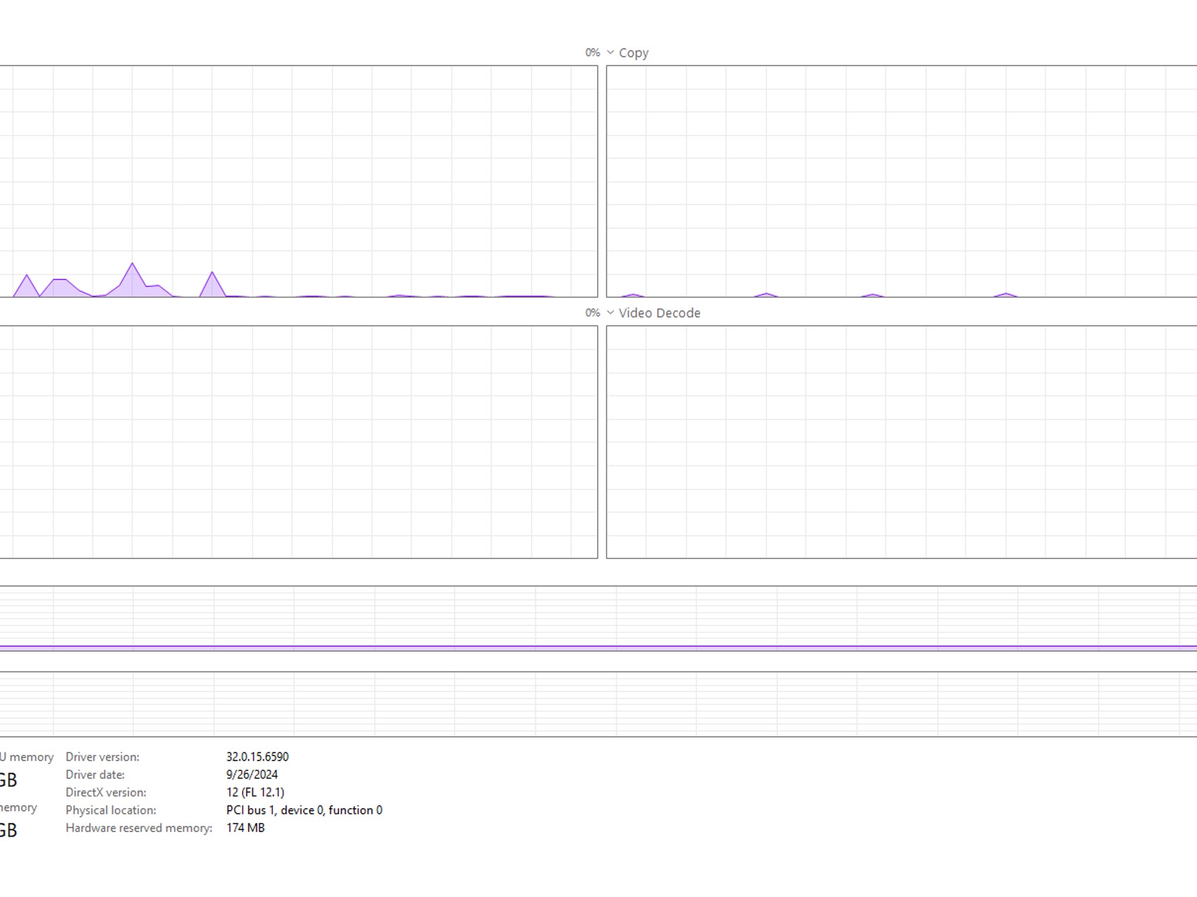Select the driver version value 32.0.15.6590
This screenshot has height=897, width=1197.
click(x=257, y=757)
